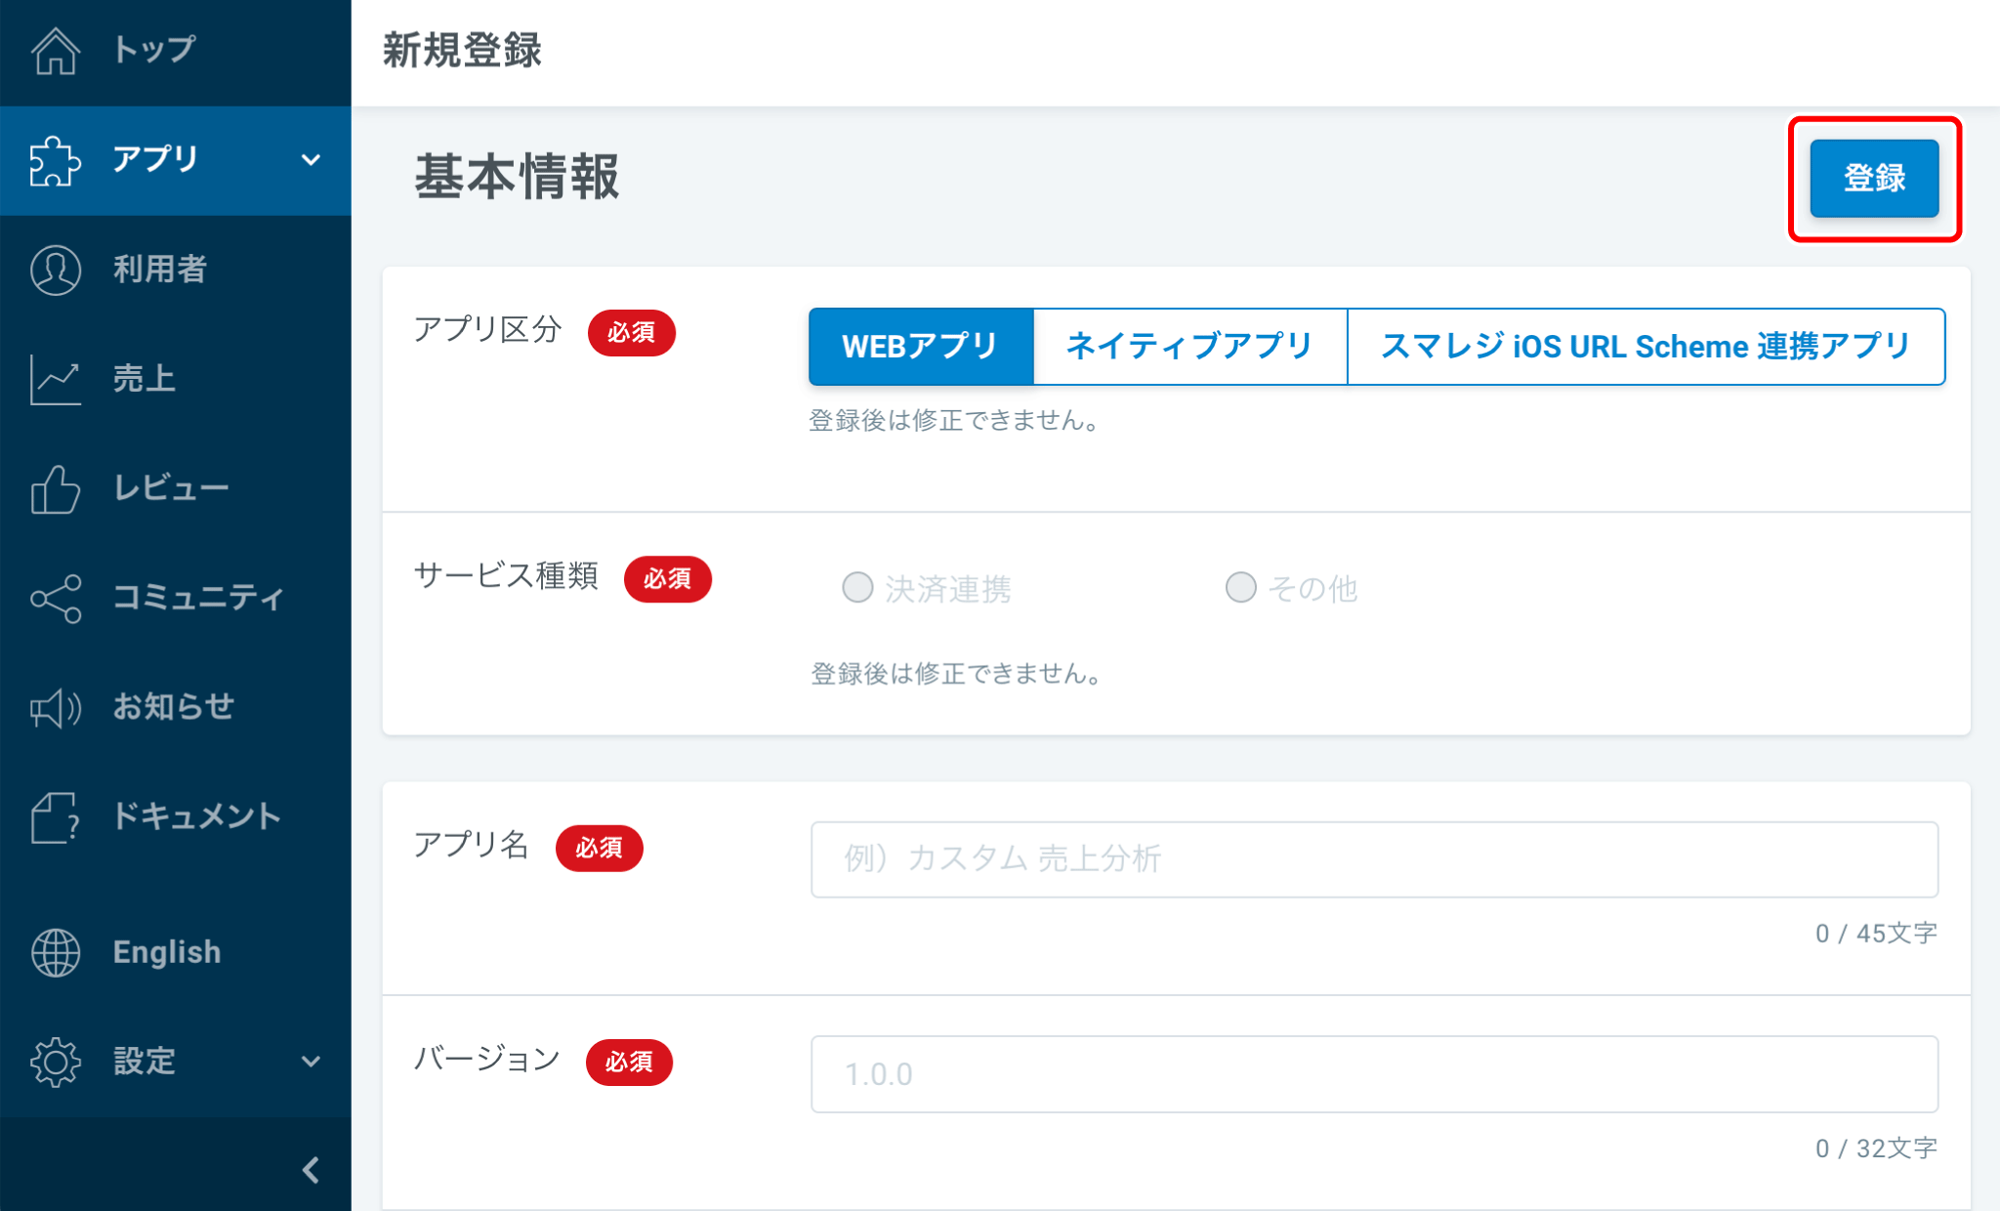Choose the WEBアプリ app type
Viewport: 2000px width, 1211px height.
point(920,347)
